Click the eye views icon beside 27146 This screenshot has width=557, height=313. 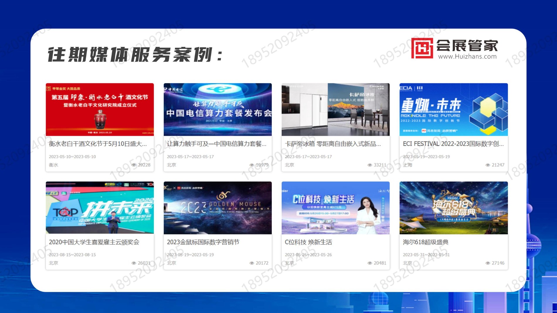pyautogui.click(x=488, y=263)
